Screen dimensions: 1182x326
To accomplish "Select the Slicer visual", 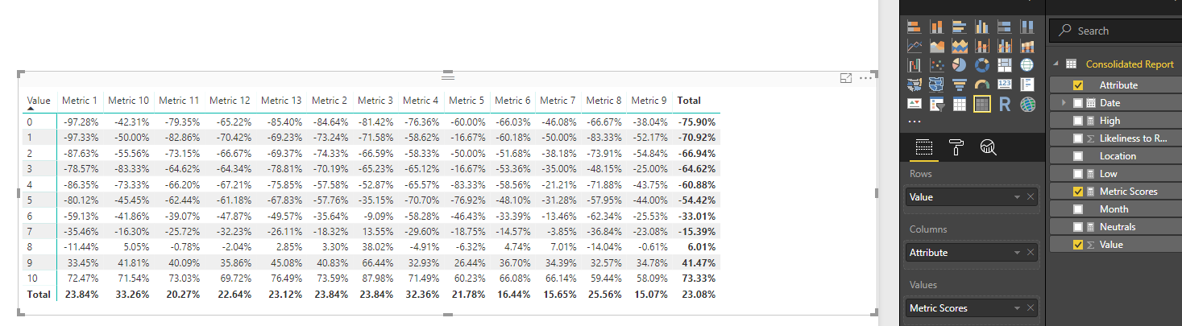I will pos(937,104).
